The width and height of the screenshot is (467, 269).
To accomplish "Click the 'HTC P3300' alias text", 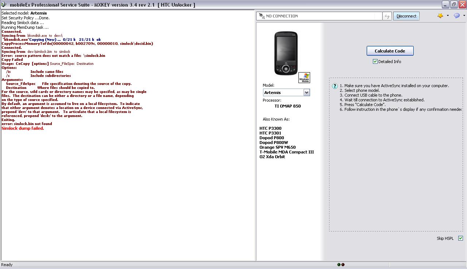I will pos(270,128).
